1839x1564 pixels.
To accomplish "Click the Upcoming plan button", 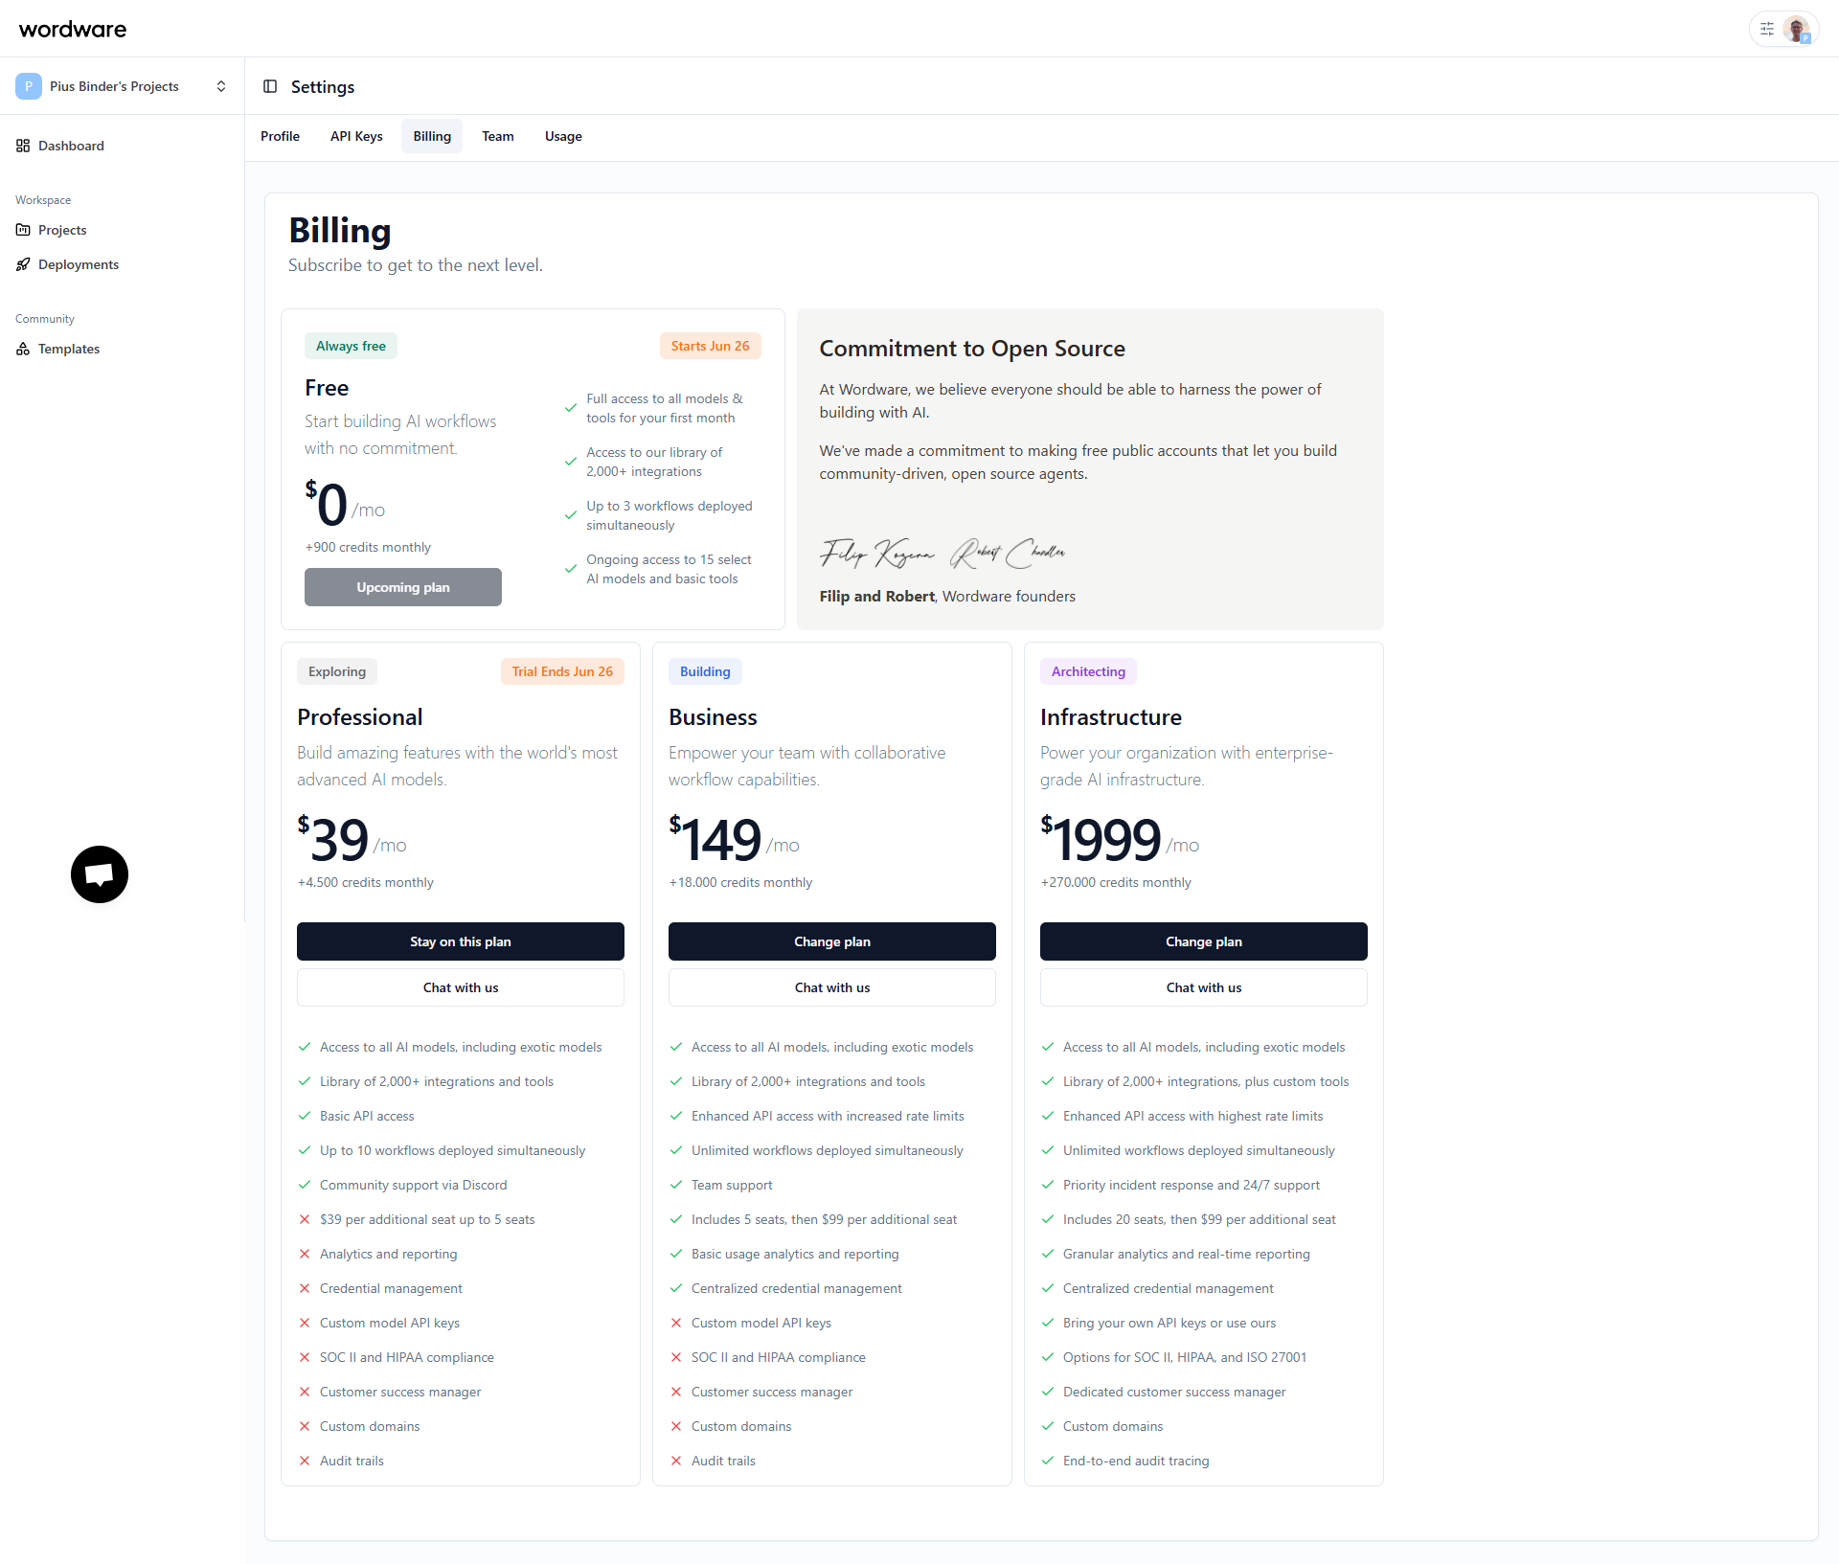I will click(x=403, y=587).
